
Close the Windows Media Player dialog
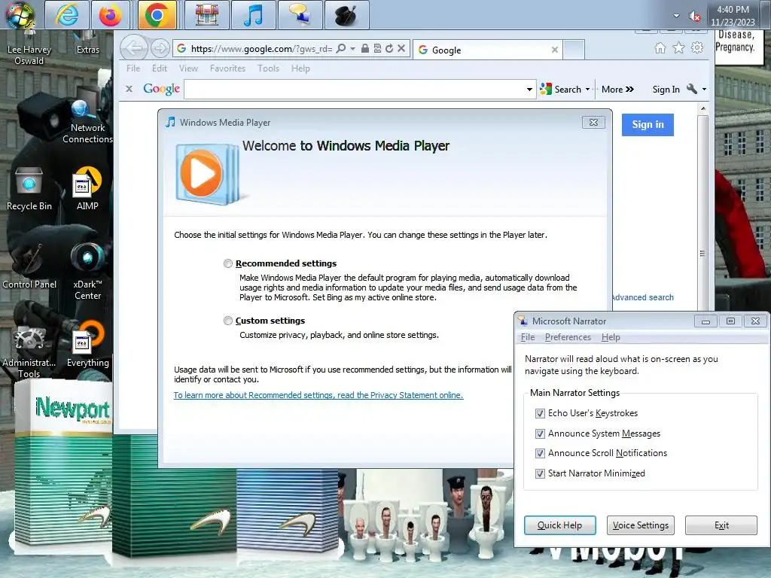point(593,123)
